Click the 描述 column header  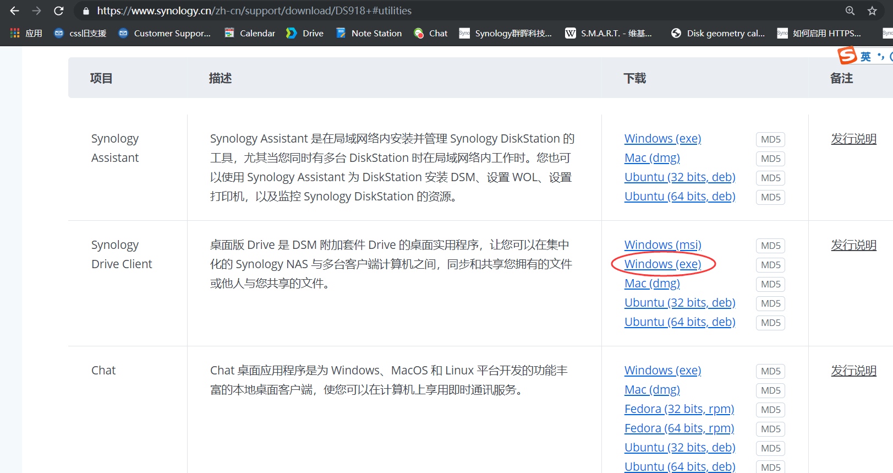pyautogui.click(x=220, y=78)
